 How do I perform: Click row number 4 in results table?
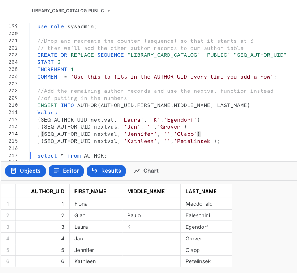coord(8,239)
